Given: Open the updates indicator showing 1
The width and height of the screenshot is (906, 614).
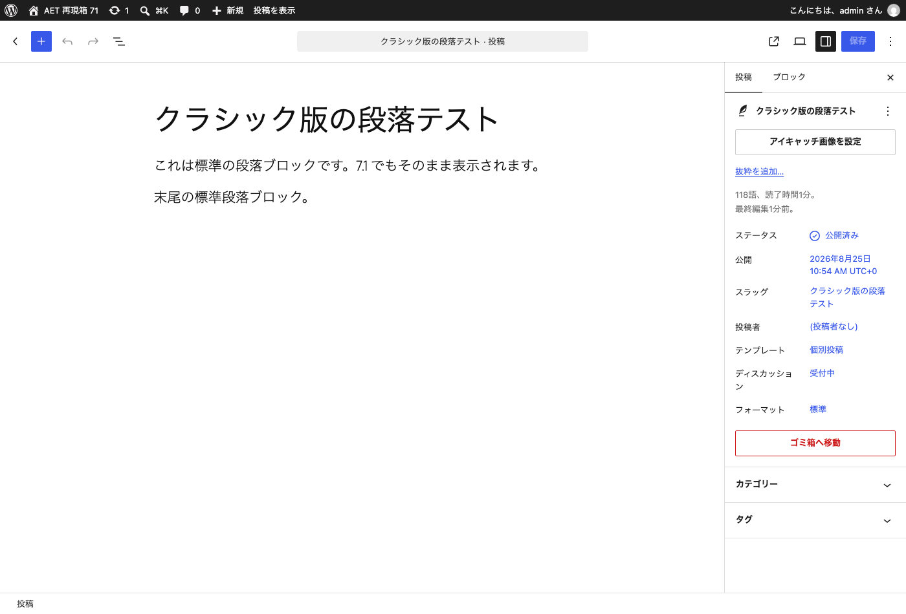Looking at the screenshot, I should 119,10.
